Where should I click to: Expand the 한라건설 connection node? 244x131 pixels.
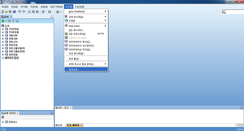(x=3, y=45)
